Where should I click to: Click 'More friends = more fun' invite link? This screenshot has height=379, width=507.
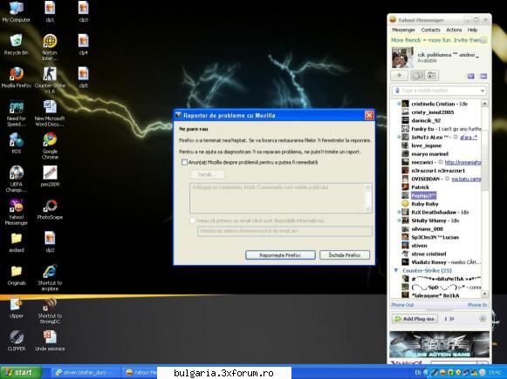435,40
